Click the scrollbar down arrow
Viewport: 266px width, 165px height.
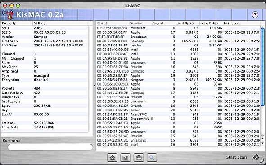point(262,144)
